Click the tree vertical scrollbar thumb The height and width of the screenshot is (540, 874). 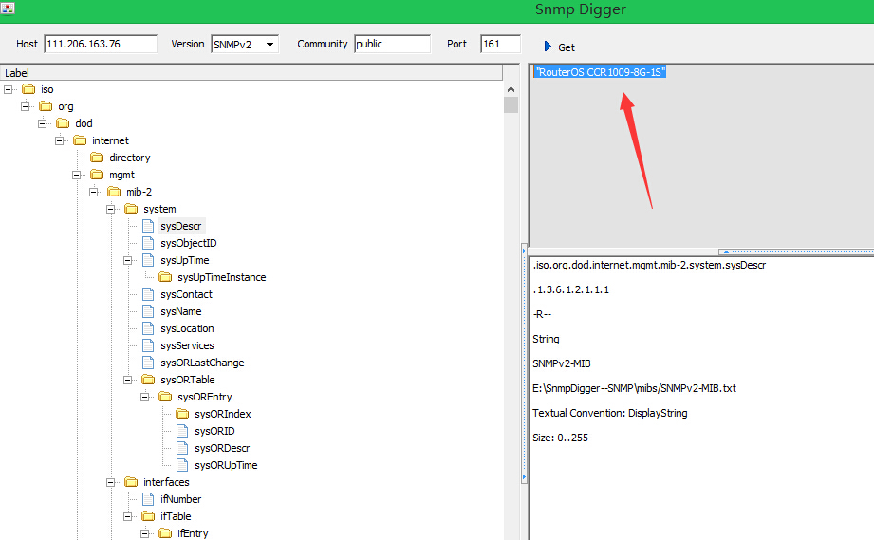tap(511, 104)
